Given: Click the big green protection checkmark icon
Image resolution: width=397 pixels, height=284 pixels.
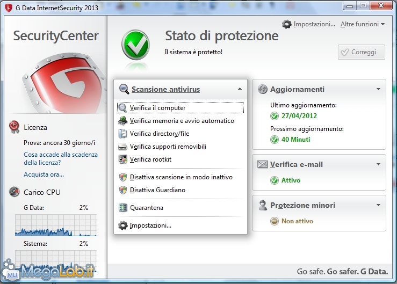Looking at the screenshot, I should click(135, 45).
